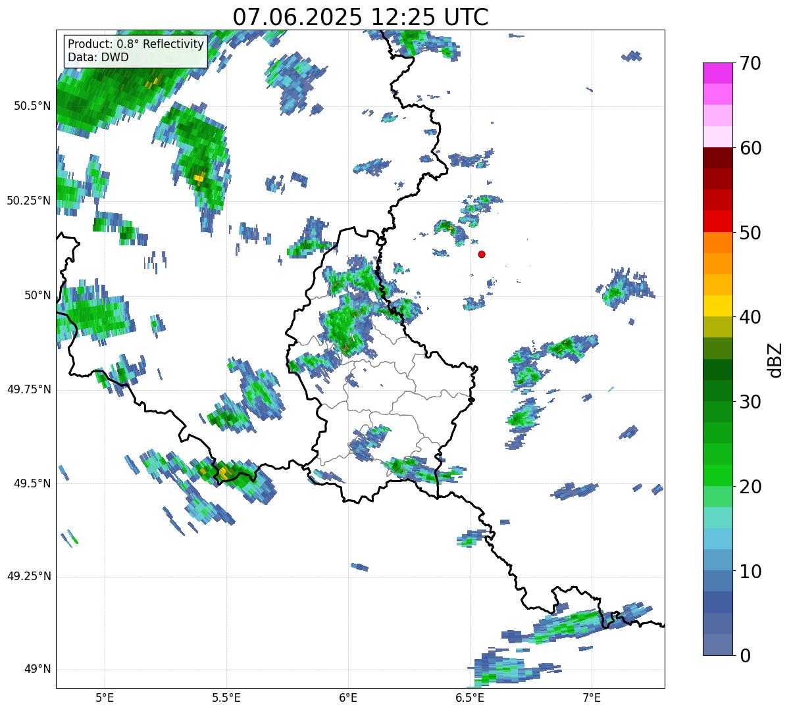Click the 50.25°N latitude label
791x711 pixels.
point(29,201)
